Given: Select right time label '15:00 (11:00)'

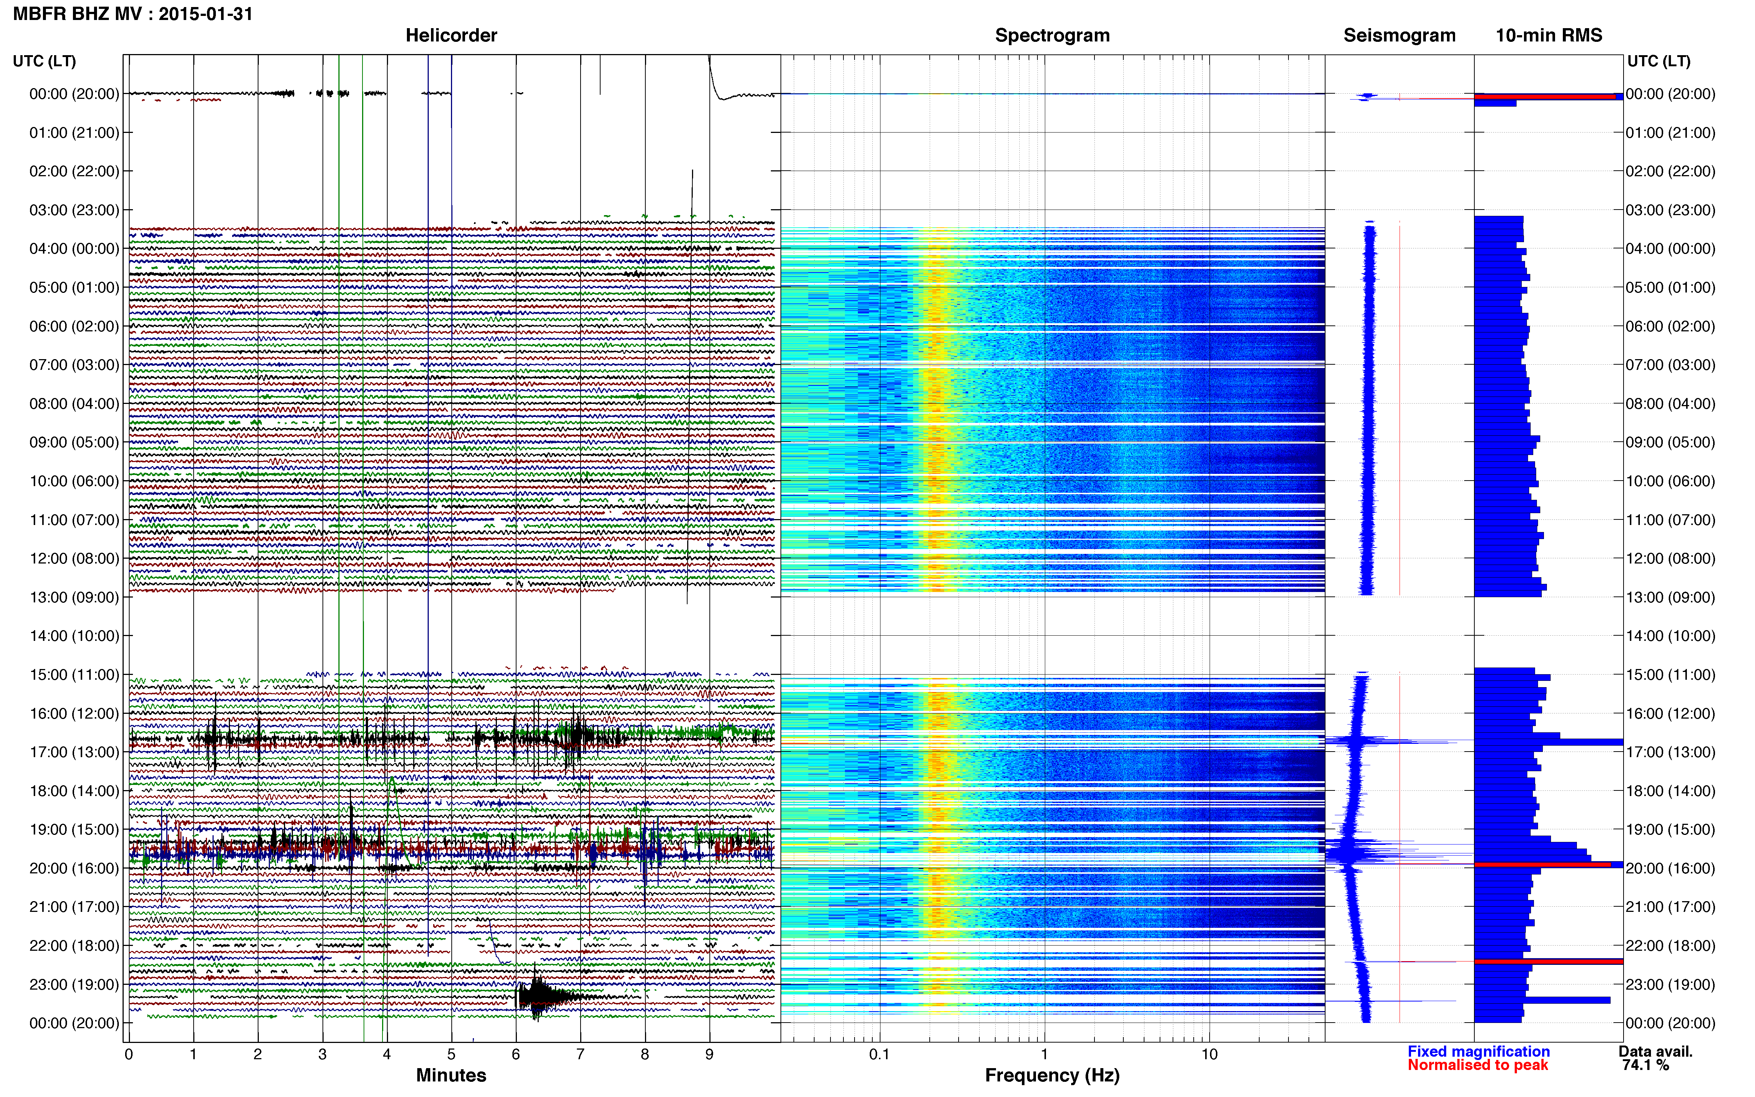Looking at the screenshot, I should [x=1670, y=675].
